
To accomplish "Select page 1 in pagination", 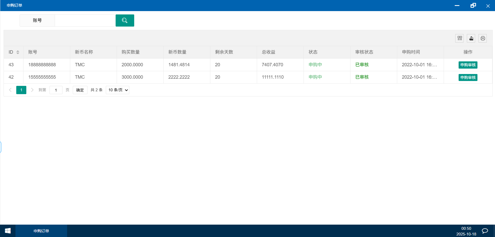I will coord(21,90).
